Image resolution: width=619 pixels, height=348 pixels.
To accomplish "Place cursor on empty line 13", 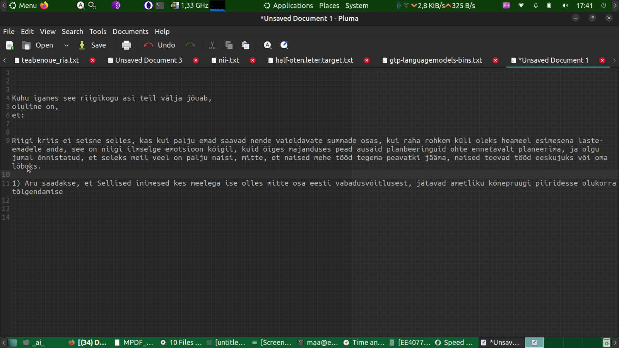I will 116,209.
